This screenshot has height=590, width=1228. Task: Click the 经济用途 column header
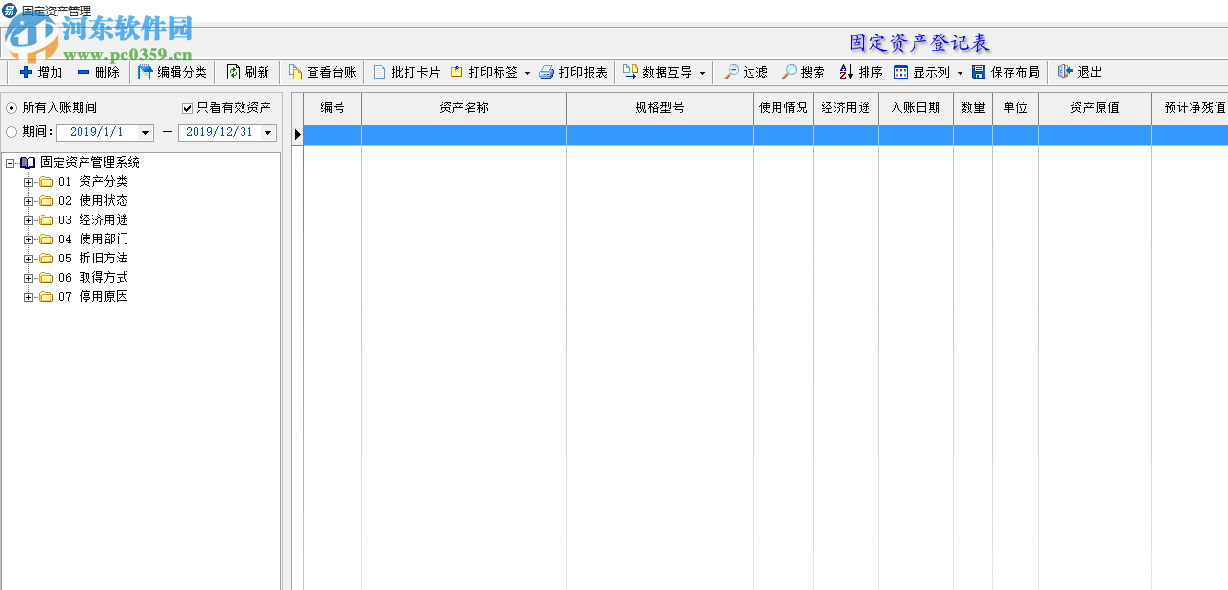tap(846, 108)
